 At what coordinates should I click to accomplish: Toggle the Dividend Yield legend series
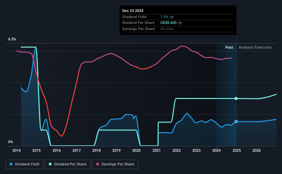24,164
